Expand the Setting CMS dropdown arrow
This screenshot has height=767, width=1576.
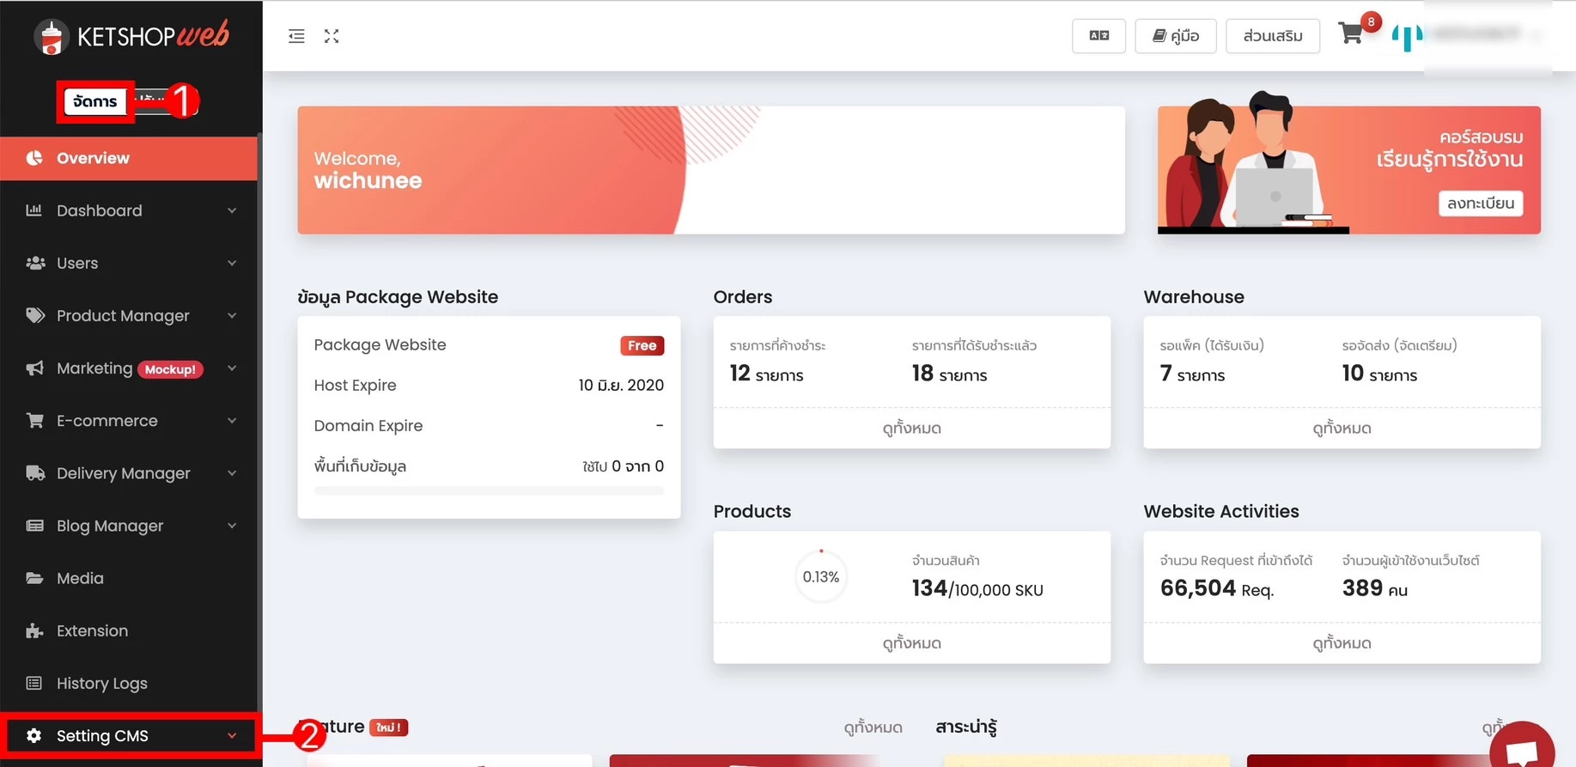click(x=232, y=736)
